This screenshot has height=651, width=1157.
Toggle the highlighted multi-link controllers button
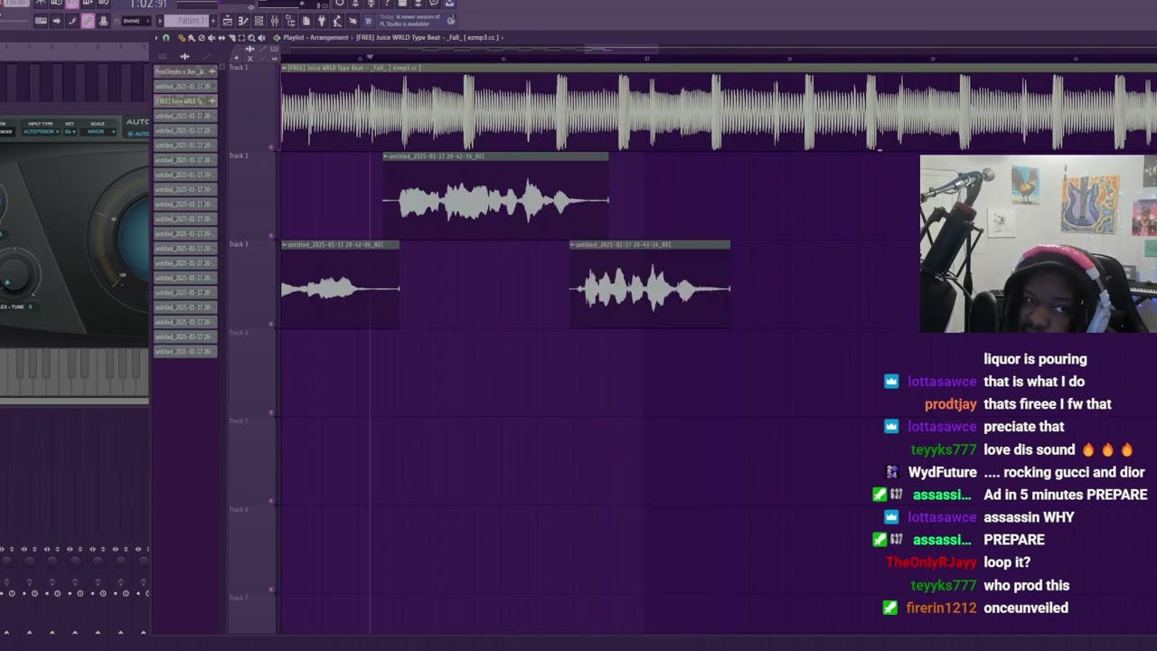click(88, 21)
